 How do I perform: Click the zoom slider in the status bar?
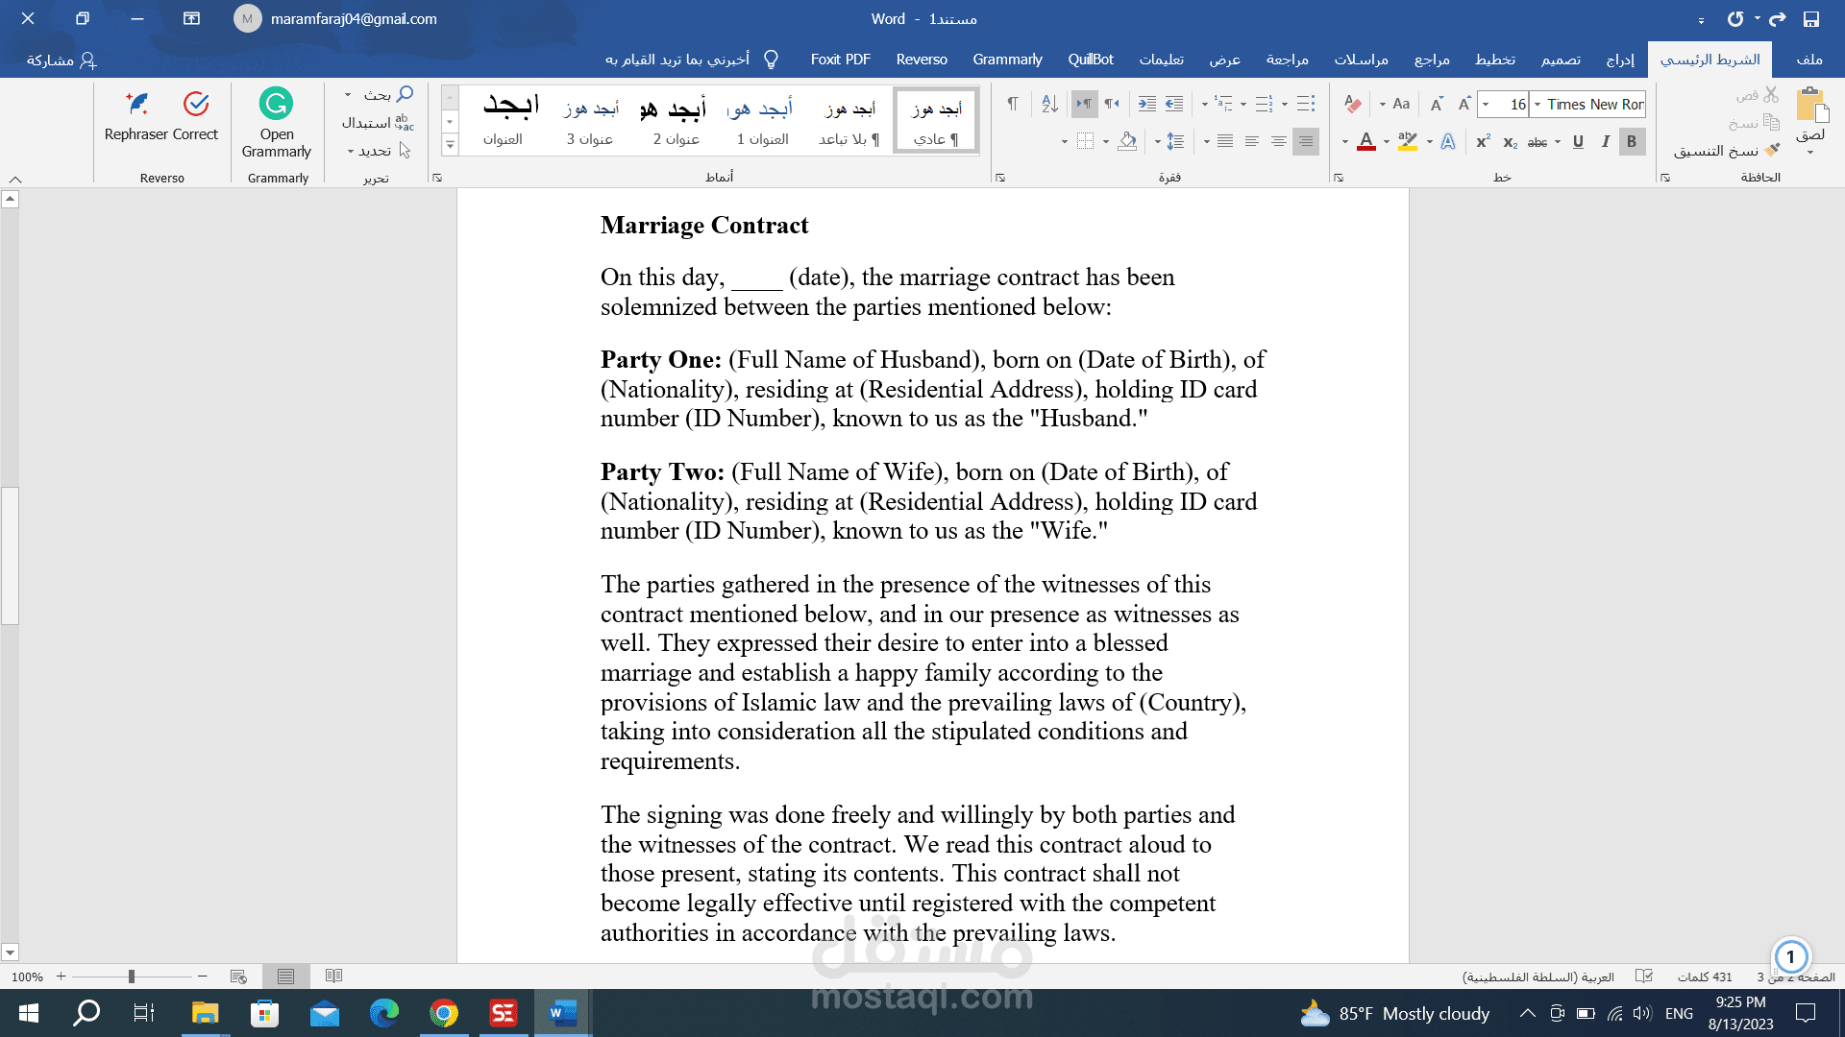pos(132,977)
